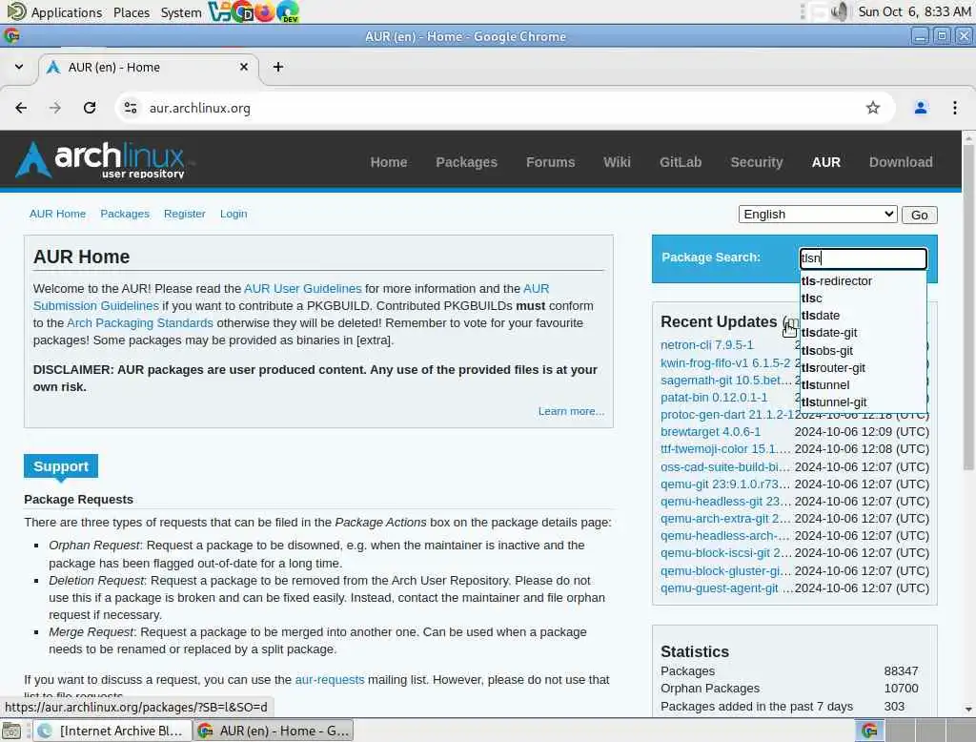Close the AUR (en) - Home tab
The height and width of the screenshot is (742, 976).
pos(244,67)
